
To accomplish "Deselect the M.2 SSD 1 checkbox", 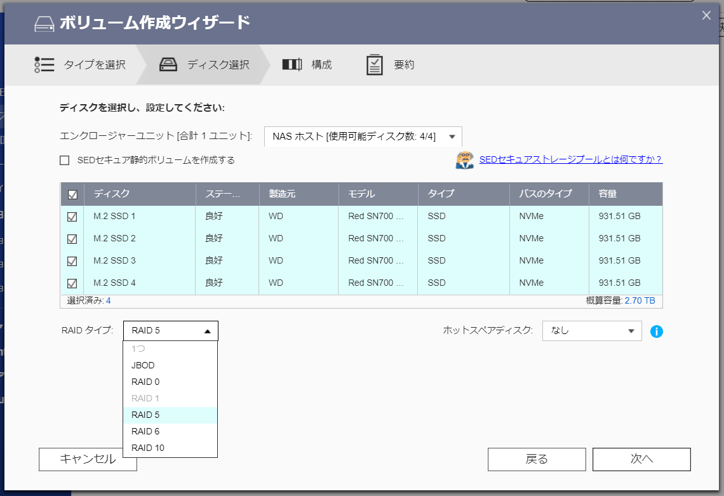I will pyautogui.click(x=72, y=217).
